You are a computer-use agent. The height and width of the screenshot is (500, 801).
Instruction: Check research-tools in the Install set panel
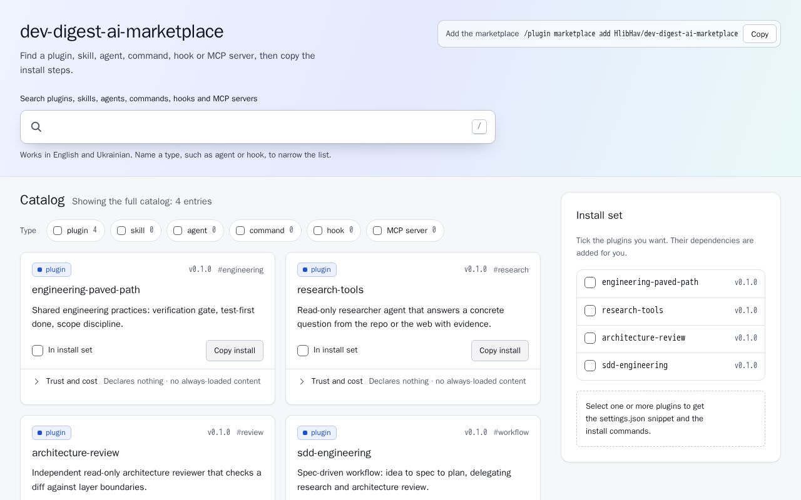point(590,311)
